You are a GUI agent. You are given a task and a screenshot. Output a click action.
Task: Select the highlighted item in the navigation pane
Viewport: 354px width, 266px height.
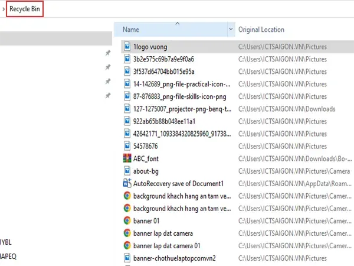tap(56, 38)
